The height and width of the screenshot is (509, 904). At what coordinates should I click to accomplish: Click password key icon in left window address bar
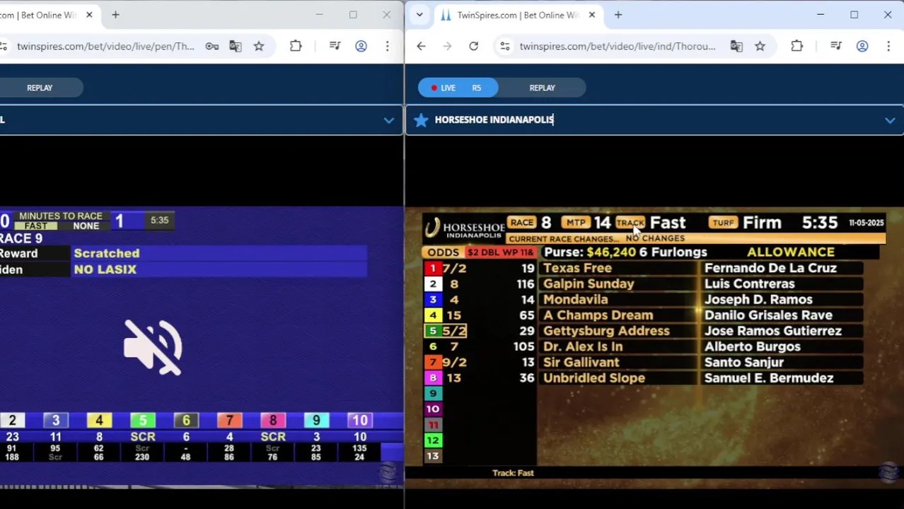[212, 46]
